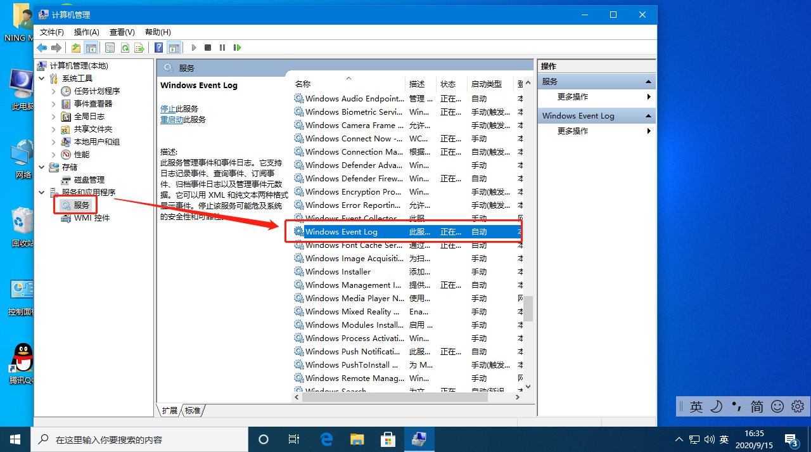
Task: Select the highlighted Windows Event Log row
Action: point(406,232)
